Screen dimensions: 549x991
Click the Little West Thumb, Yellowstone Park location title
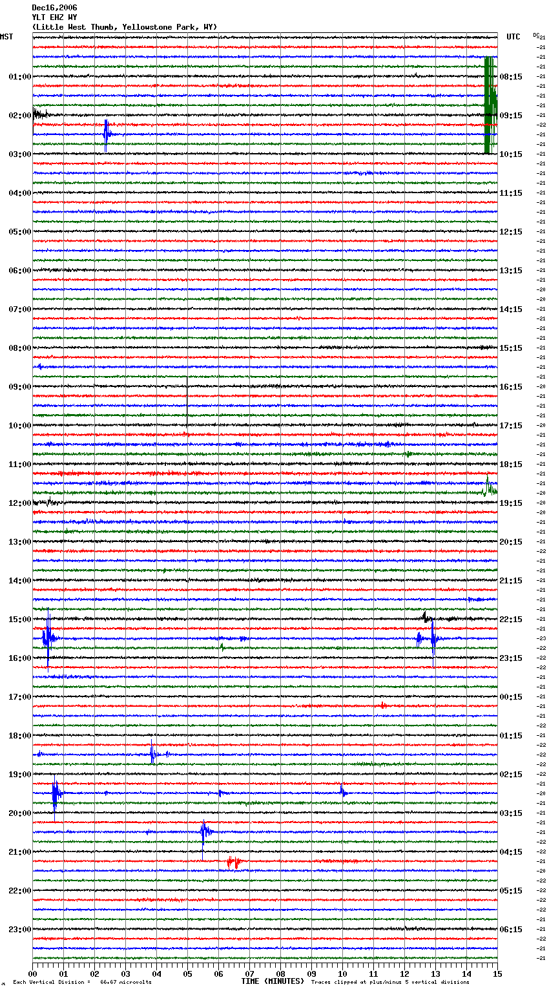click(x=125, y=27)
